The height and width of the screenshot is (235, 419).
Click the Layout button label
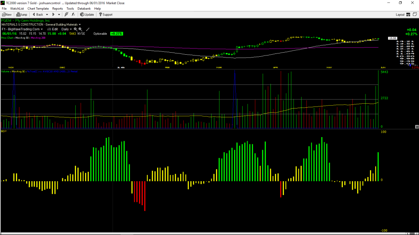pyautogui.click(x=400, y=15)
